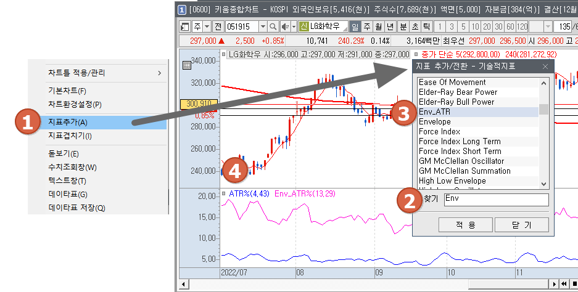Select 월 monthly period toggle
Screen dimensions: 578x292
point(379,26)
